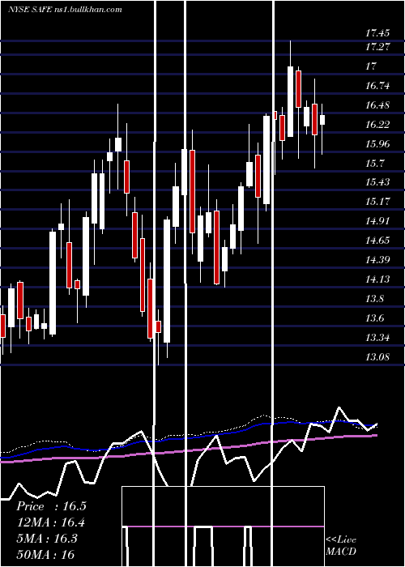Click the <<Live MACD label
This screenshot has height=567, width=405.
click(x=341, y=545)
